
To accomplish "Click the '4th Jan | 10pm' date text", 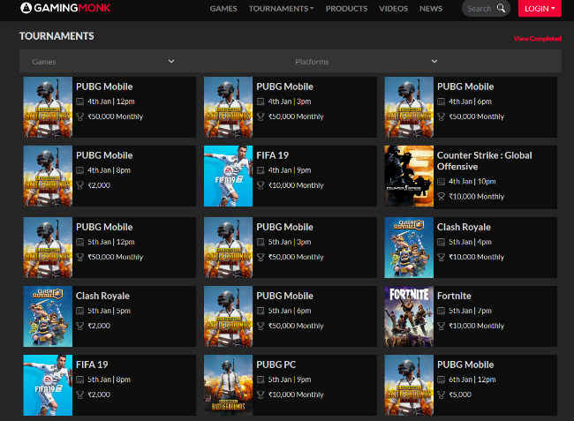I will (472, 182).
